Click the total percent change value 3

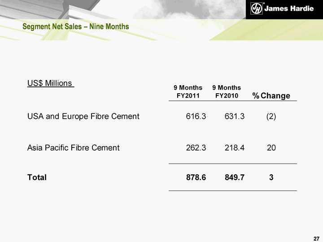tap(271, 177)
